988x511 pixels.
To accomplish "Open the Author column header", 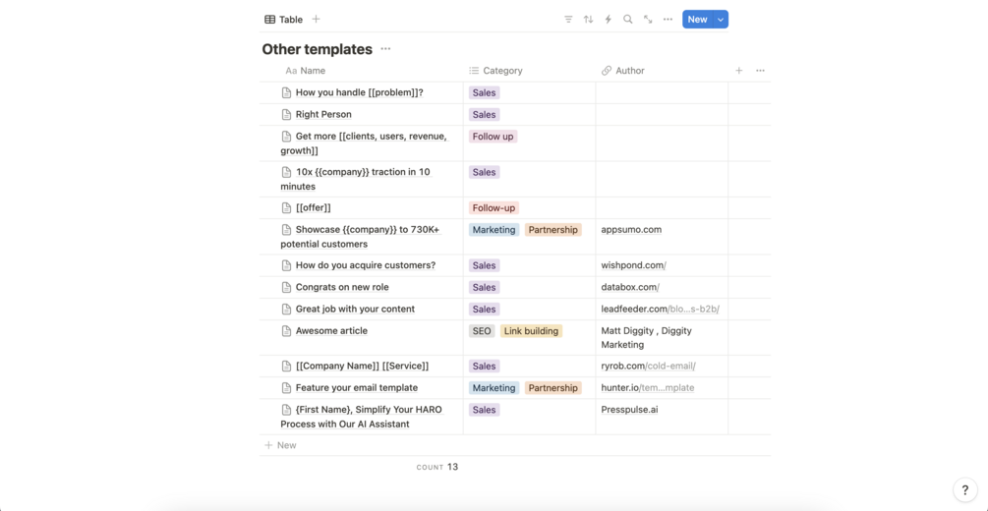I will click(x=629, y=71).
